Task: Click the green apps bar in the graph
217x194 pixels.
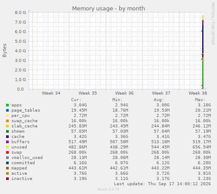Action: 203,74
